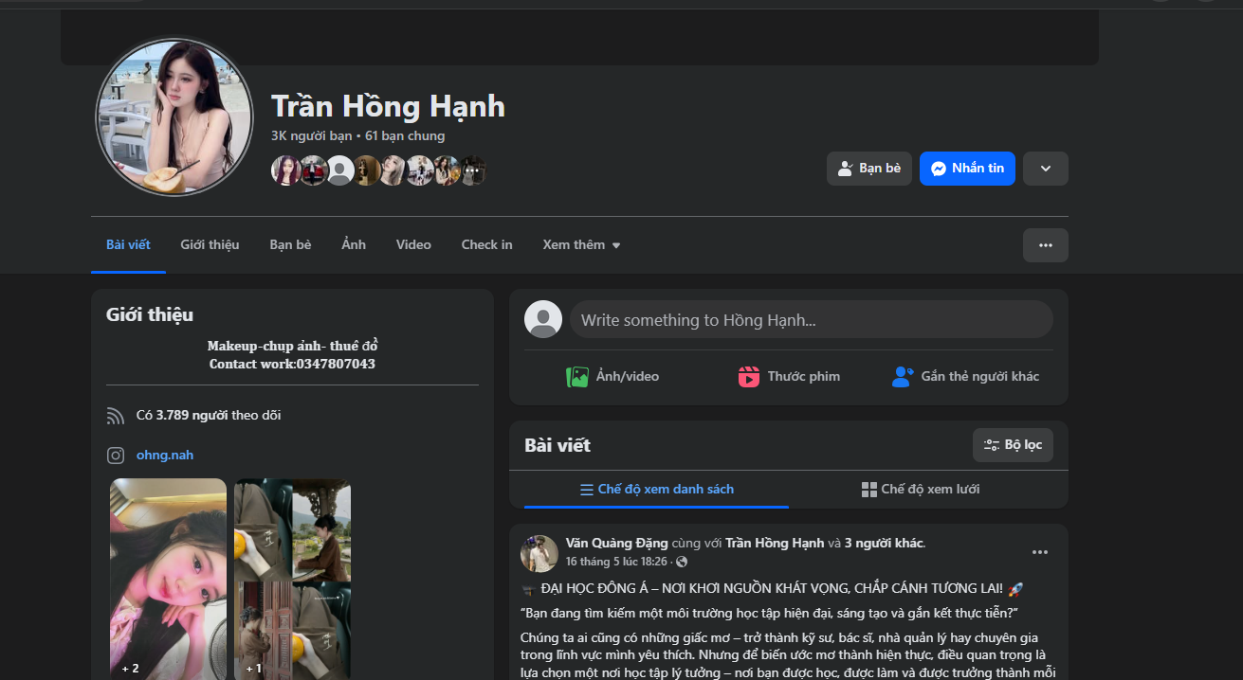The width and height of the screenshot is (1243, 680).
Task: Open the post options via three dots
Action: click(x=1040, y=552)
